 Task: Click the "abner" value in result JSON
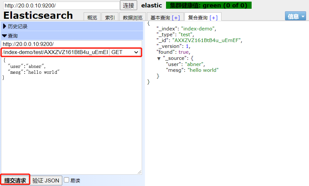[x=194, y=64]
